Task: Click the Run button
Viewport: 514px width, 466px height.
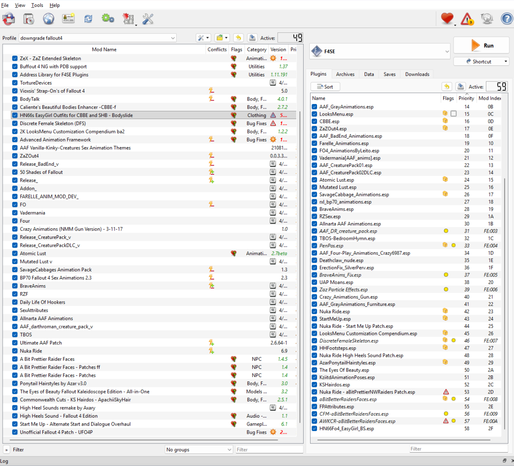Action: (482, 45)
